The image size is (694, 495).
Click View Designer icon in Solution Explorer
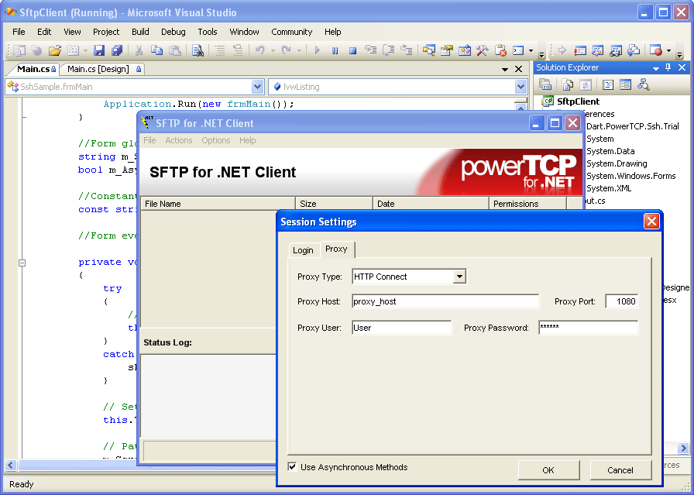(625, 84)
